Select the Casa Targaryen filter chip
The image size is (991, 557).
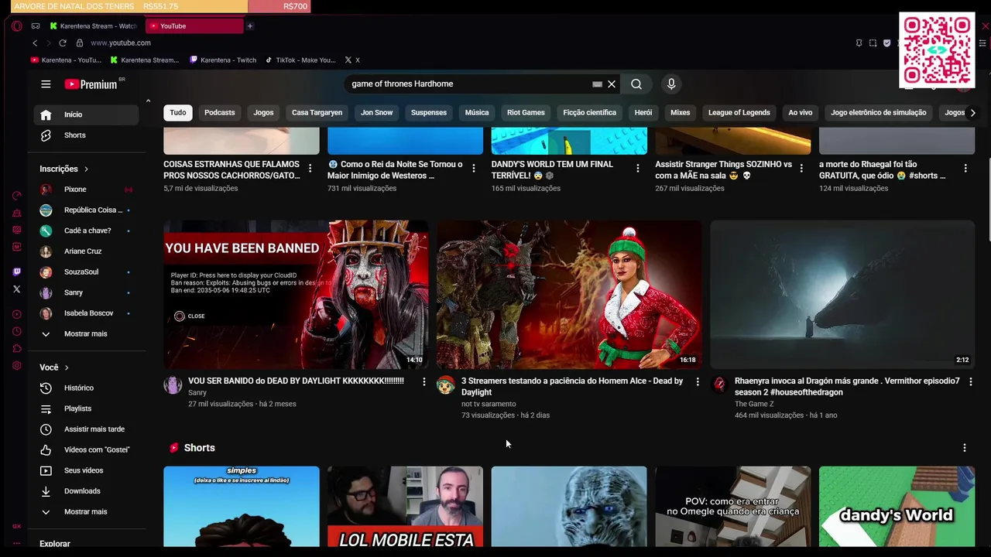coord(317,113)
